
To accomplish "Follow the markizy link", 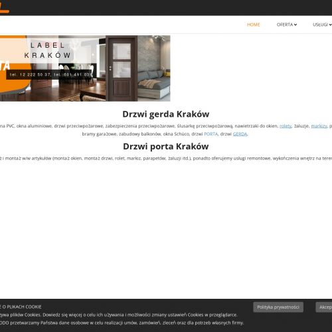I will [x=319, y=126].
